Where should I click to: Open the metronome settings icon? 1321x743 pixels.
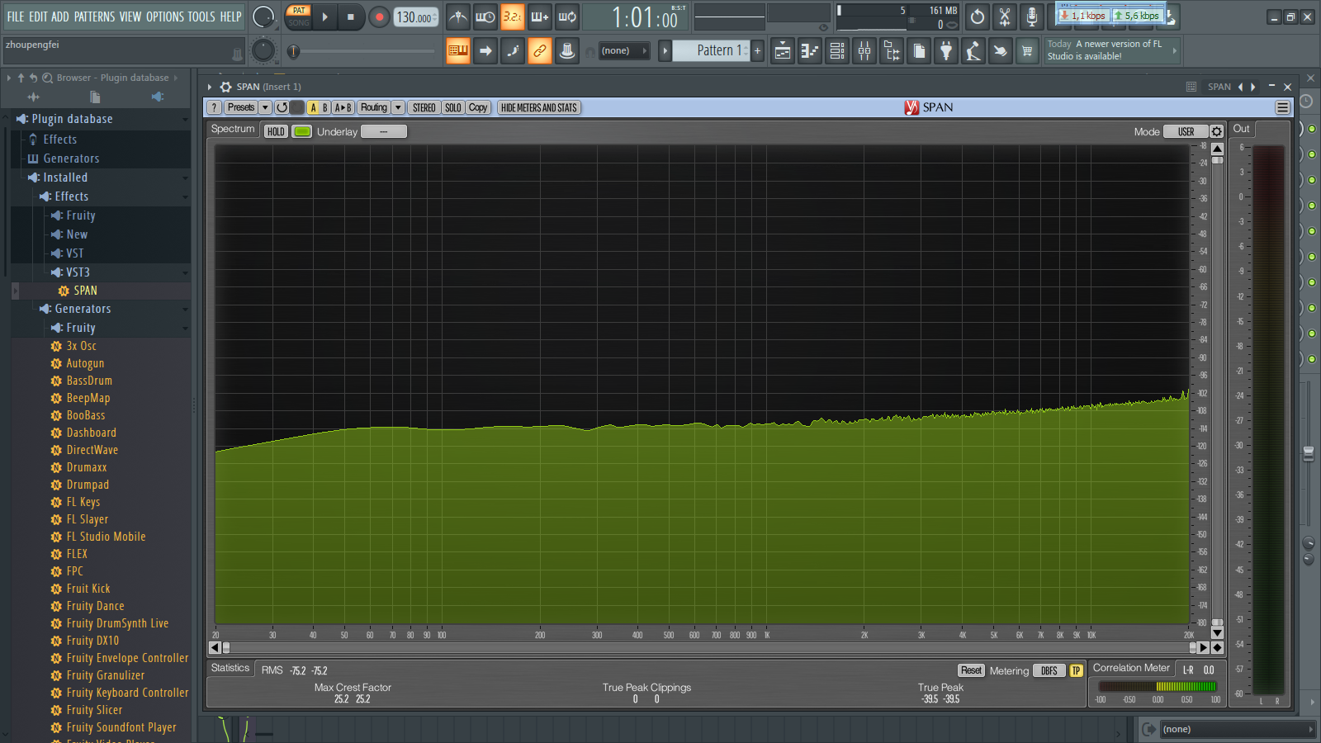point(458,17)
